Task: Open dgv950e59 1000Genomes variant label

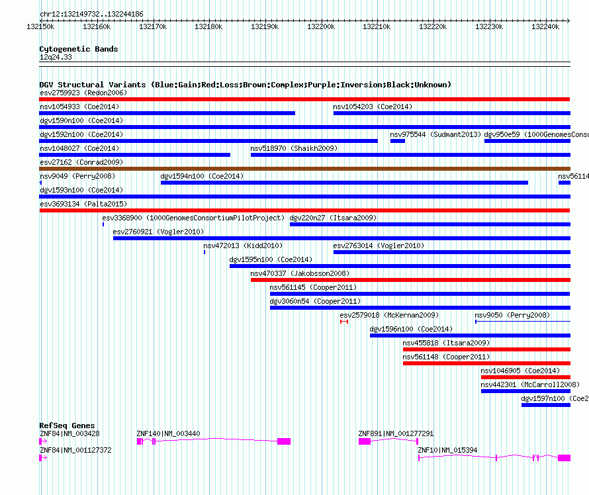Action: tap(537, 134)
